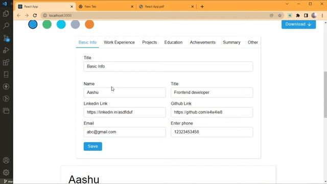The width and height of the screenshot is (327, 184).
Task: Open the Other tab
Action: [x=253, y=42]
